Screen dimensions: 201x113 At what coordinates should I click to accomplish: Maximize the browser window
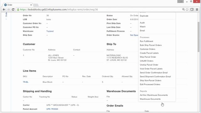[x=191, y=2]
